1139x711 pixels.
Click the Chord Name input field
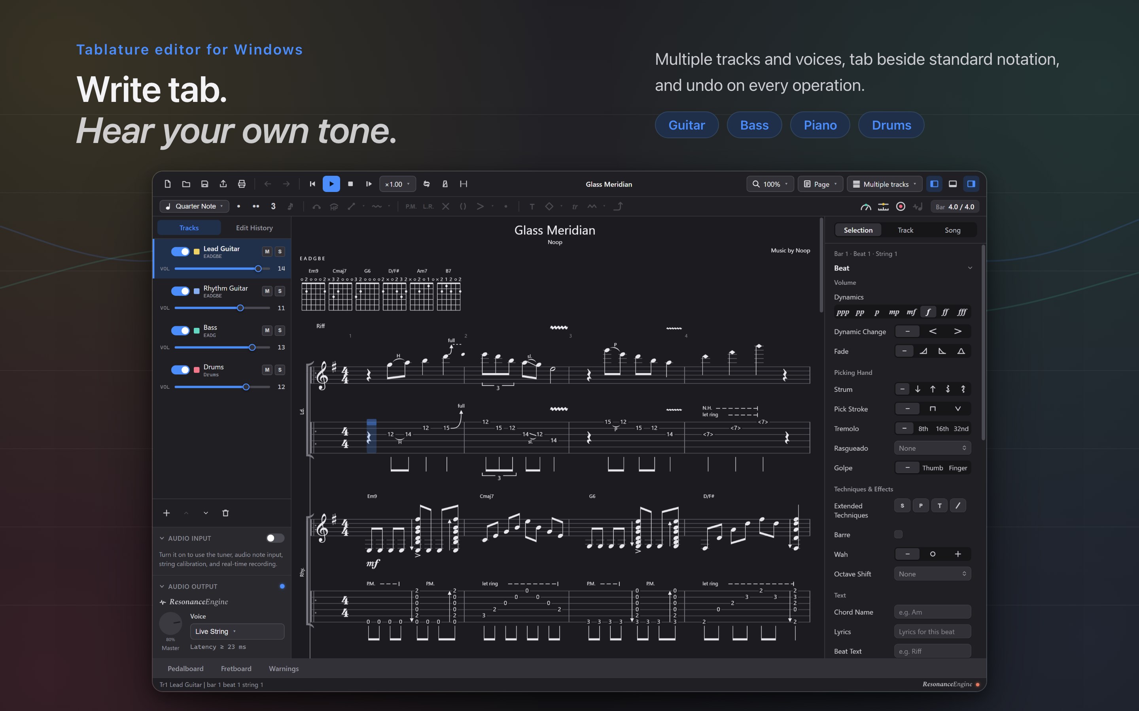pyautogui.click(x=933, y=612)
